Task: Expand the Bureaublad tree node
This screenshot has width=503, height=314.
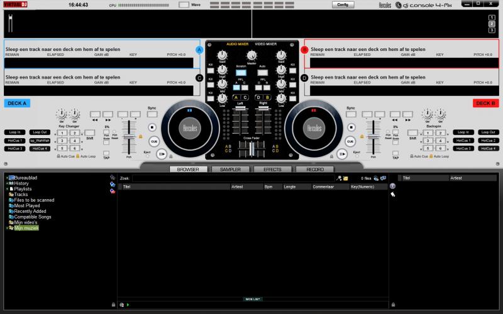Action: [7, 178]
